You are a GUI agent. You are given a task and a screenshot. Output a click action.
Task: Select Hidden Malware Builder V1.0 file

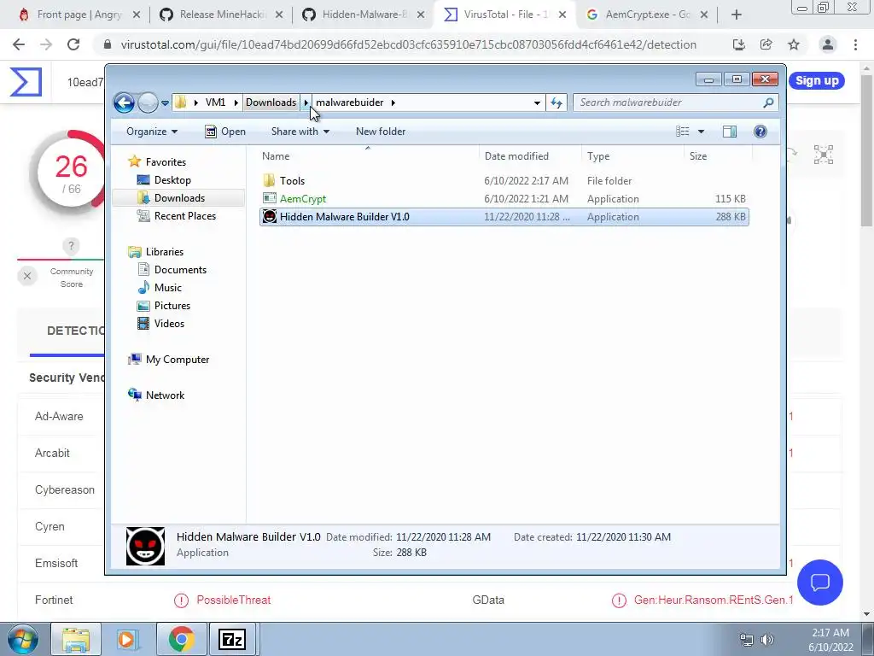tap(504, 217)
